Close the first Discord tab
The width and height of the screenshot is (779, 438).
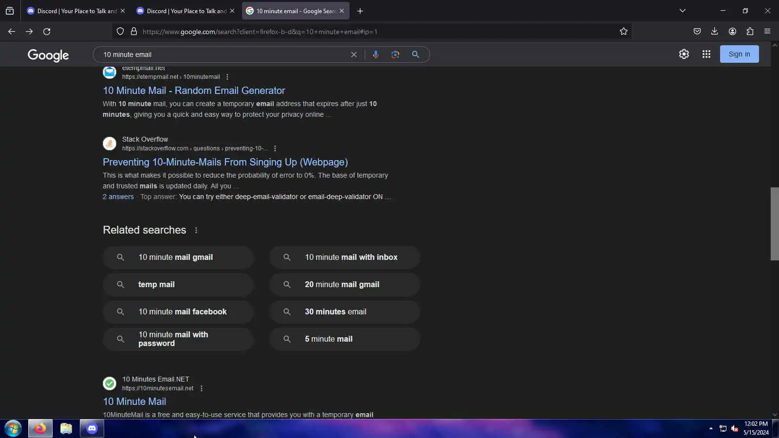click(123, 11)
